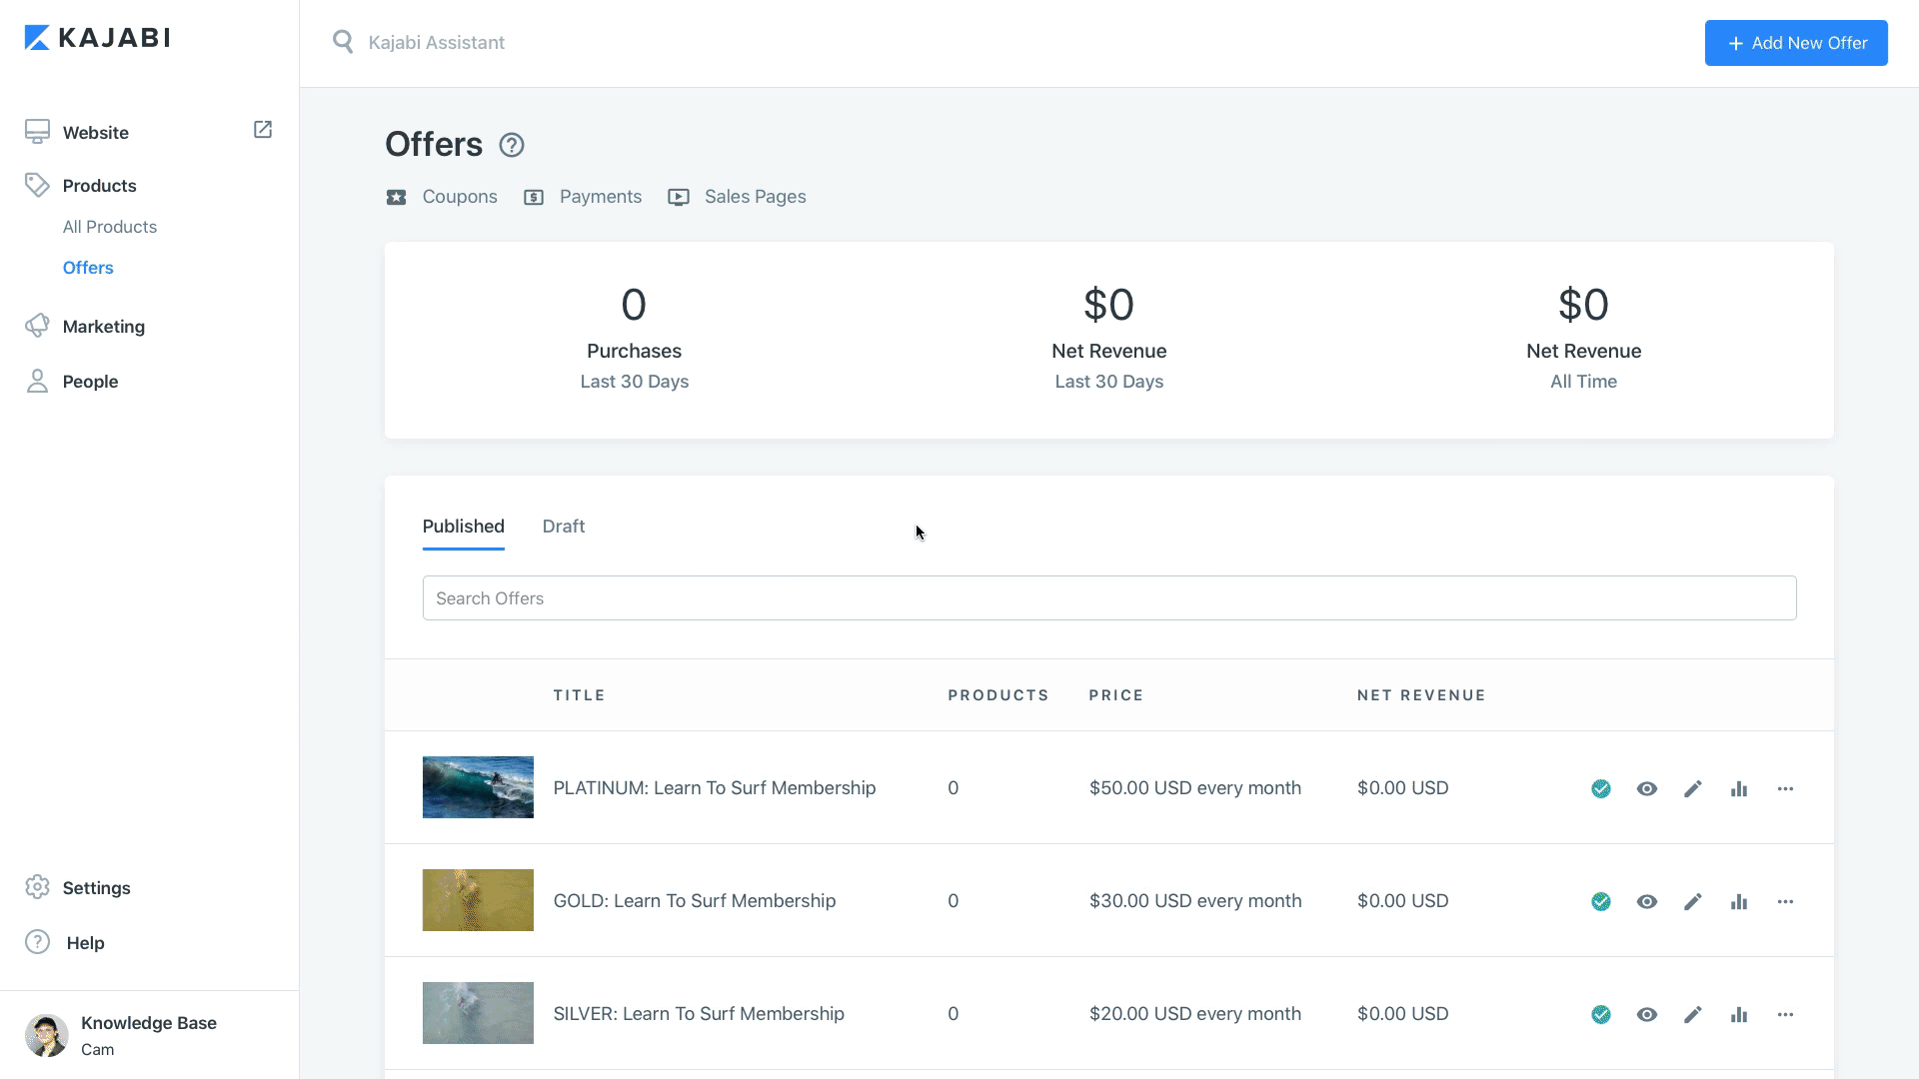Switch to the Draft tab

click(x=564, y=527)
